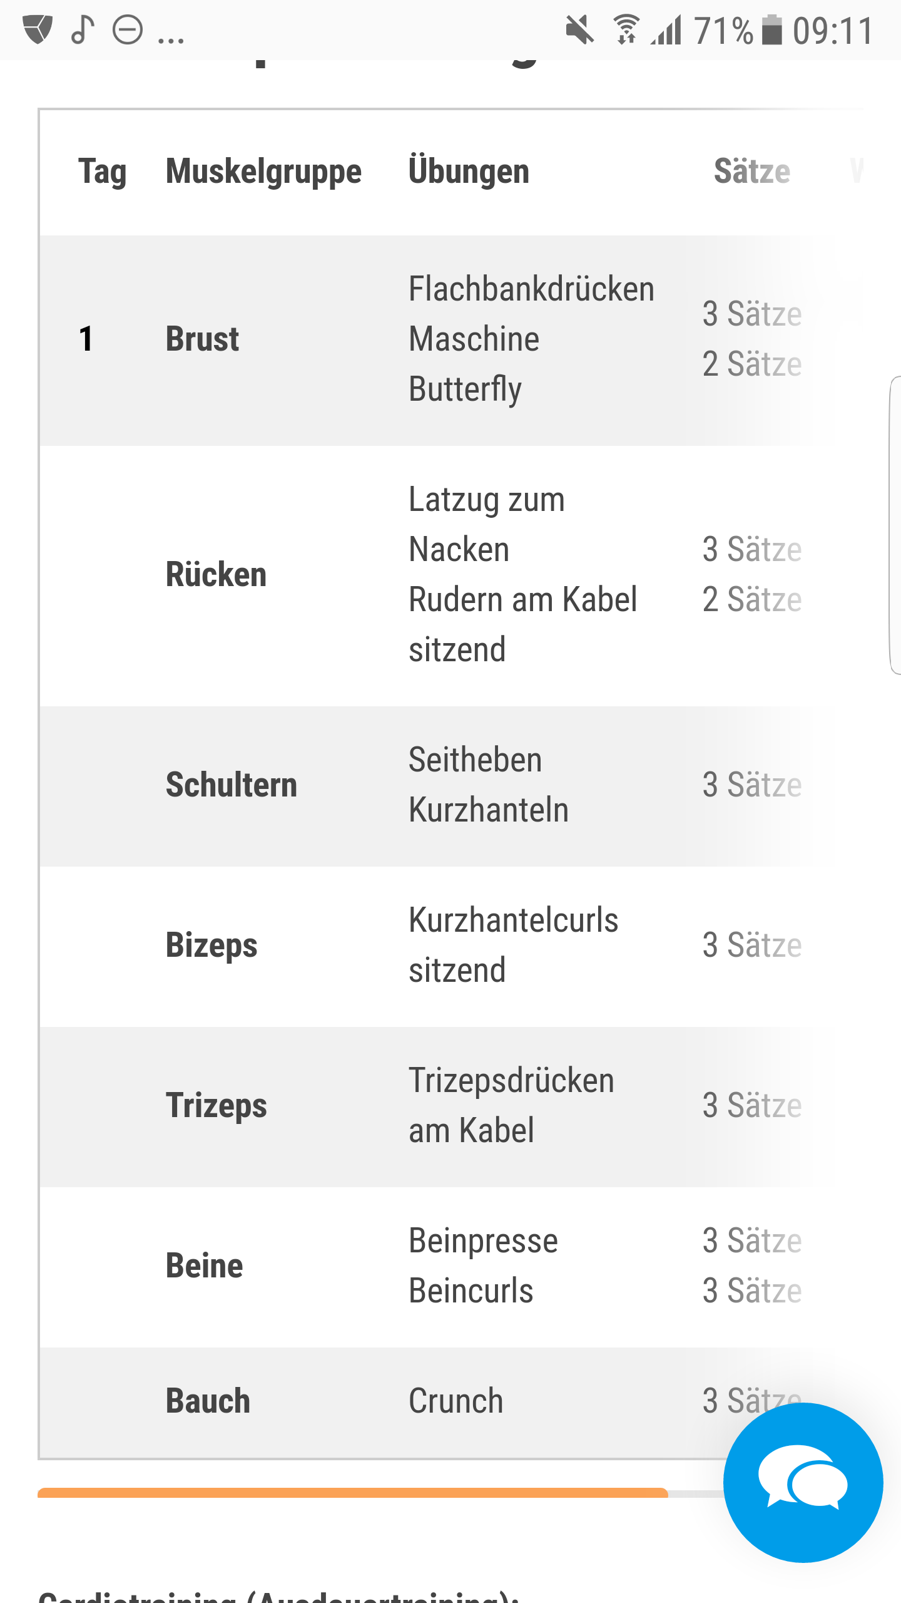Image resolution: width=901 pixels, height=1603 pixels.
Task: Select the Beinpresse exercise text
Action: pyautogui.click(x=483, y=1241)
